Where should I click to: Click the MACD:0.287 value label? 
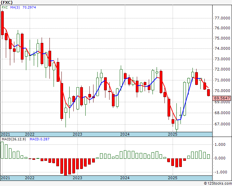point(40,139)
